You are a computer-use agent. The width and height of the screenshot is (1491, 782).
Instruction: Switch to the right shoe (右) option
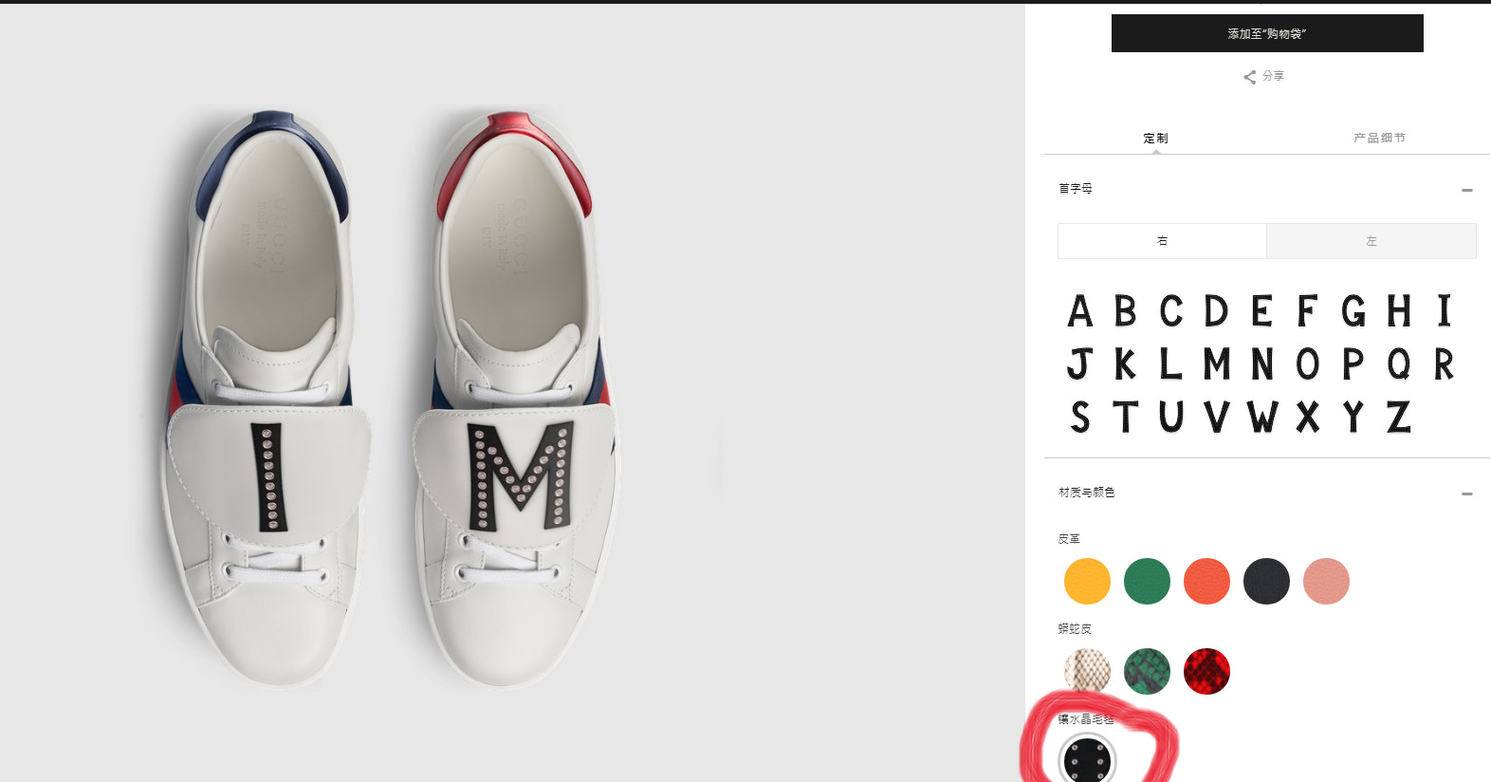(x=1162, y=241)
